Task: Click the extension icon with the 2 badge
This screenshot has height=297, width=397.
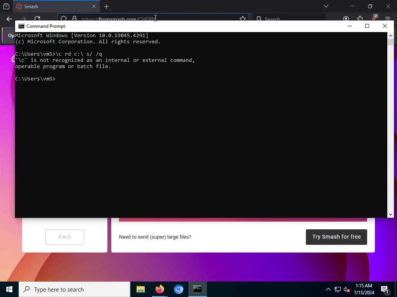Action: point(374,17)
